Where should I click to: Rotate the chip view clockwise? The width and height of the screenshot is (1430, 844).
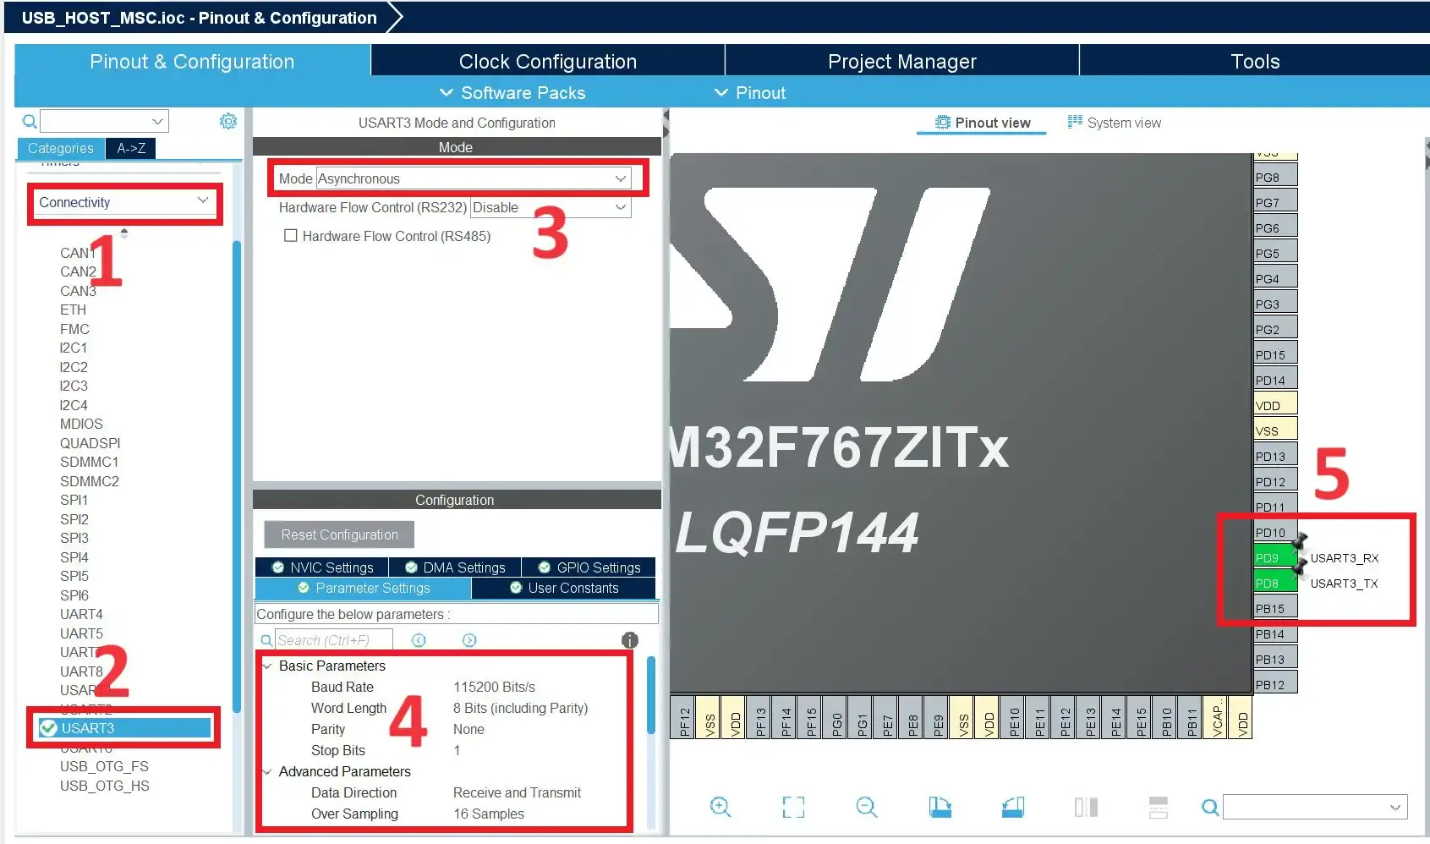tap(940, 807)
